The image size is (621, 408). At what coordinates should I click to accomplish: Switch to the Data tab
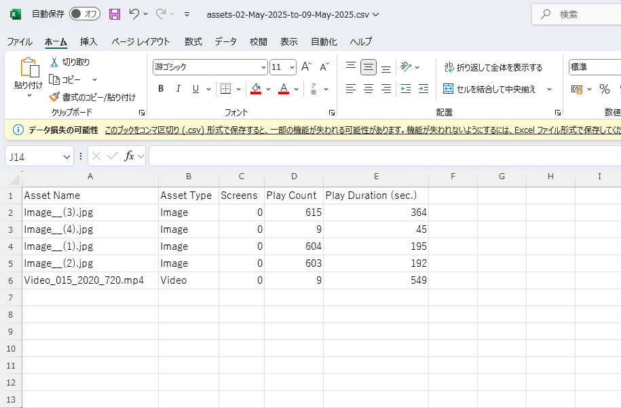click(x=226, y=41)
